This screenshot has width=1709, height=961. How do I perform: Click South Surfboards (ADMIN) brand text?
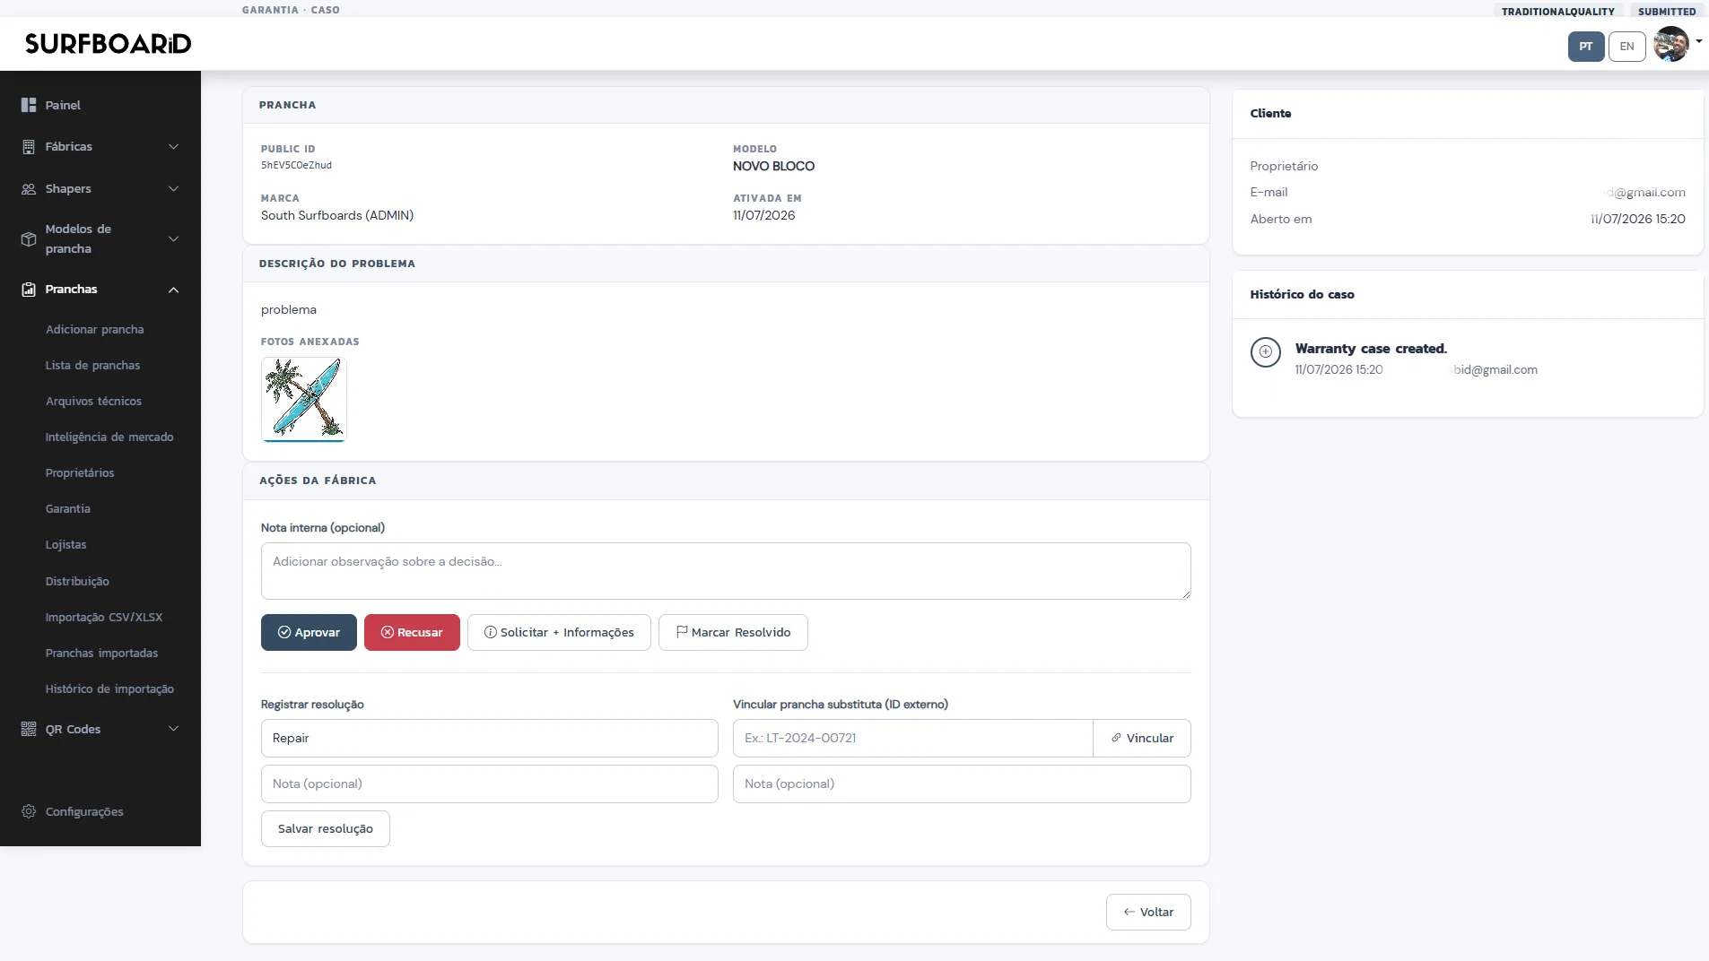pyautogui.click(x=337, y=215)
